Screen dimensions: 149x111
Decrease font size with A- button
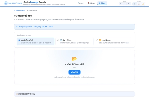pos(121,4)
